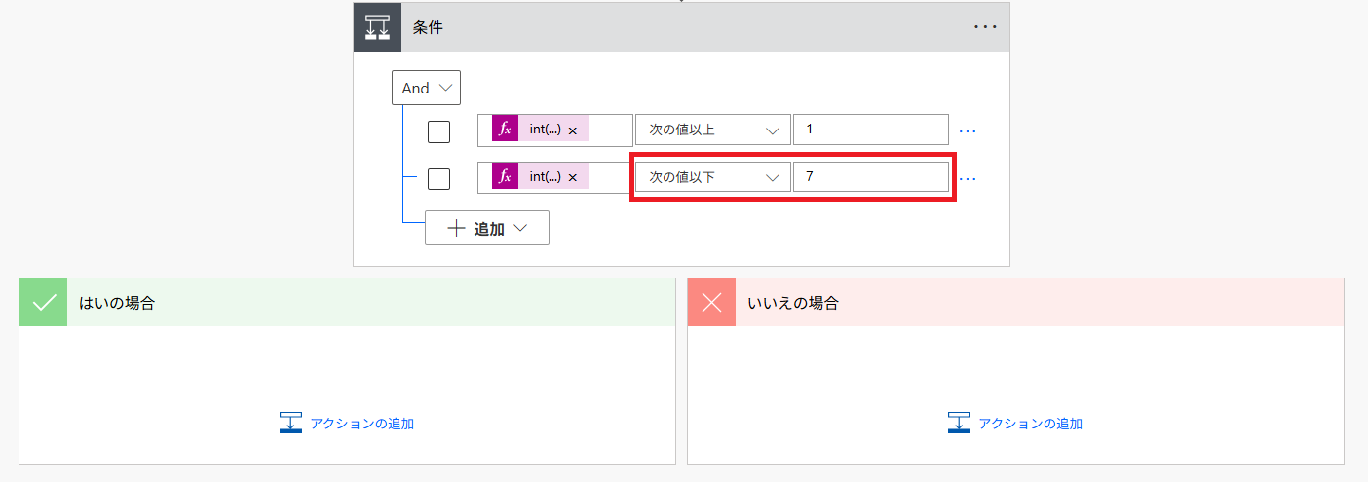Click アクションの追加 in the はいの場合 branch

[347, 424]
